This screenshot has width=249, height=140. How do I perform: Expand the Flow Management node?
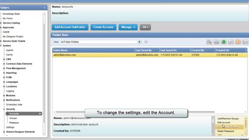[x=4, y=68]
